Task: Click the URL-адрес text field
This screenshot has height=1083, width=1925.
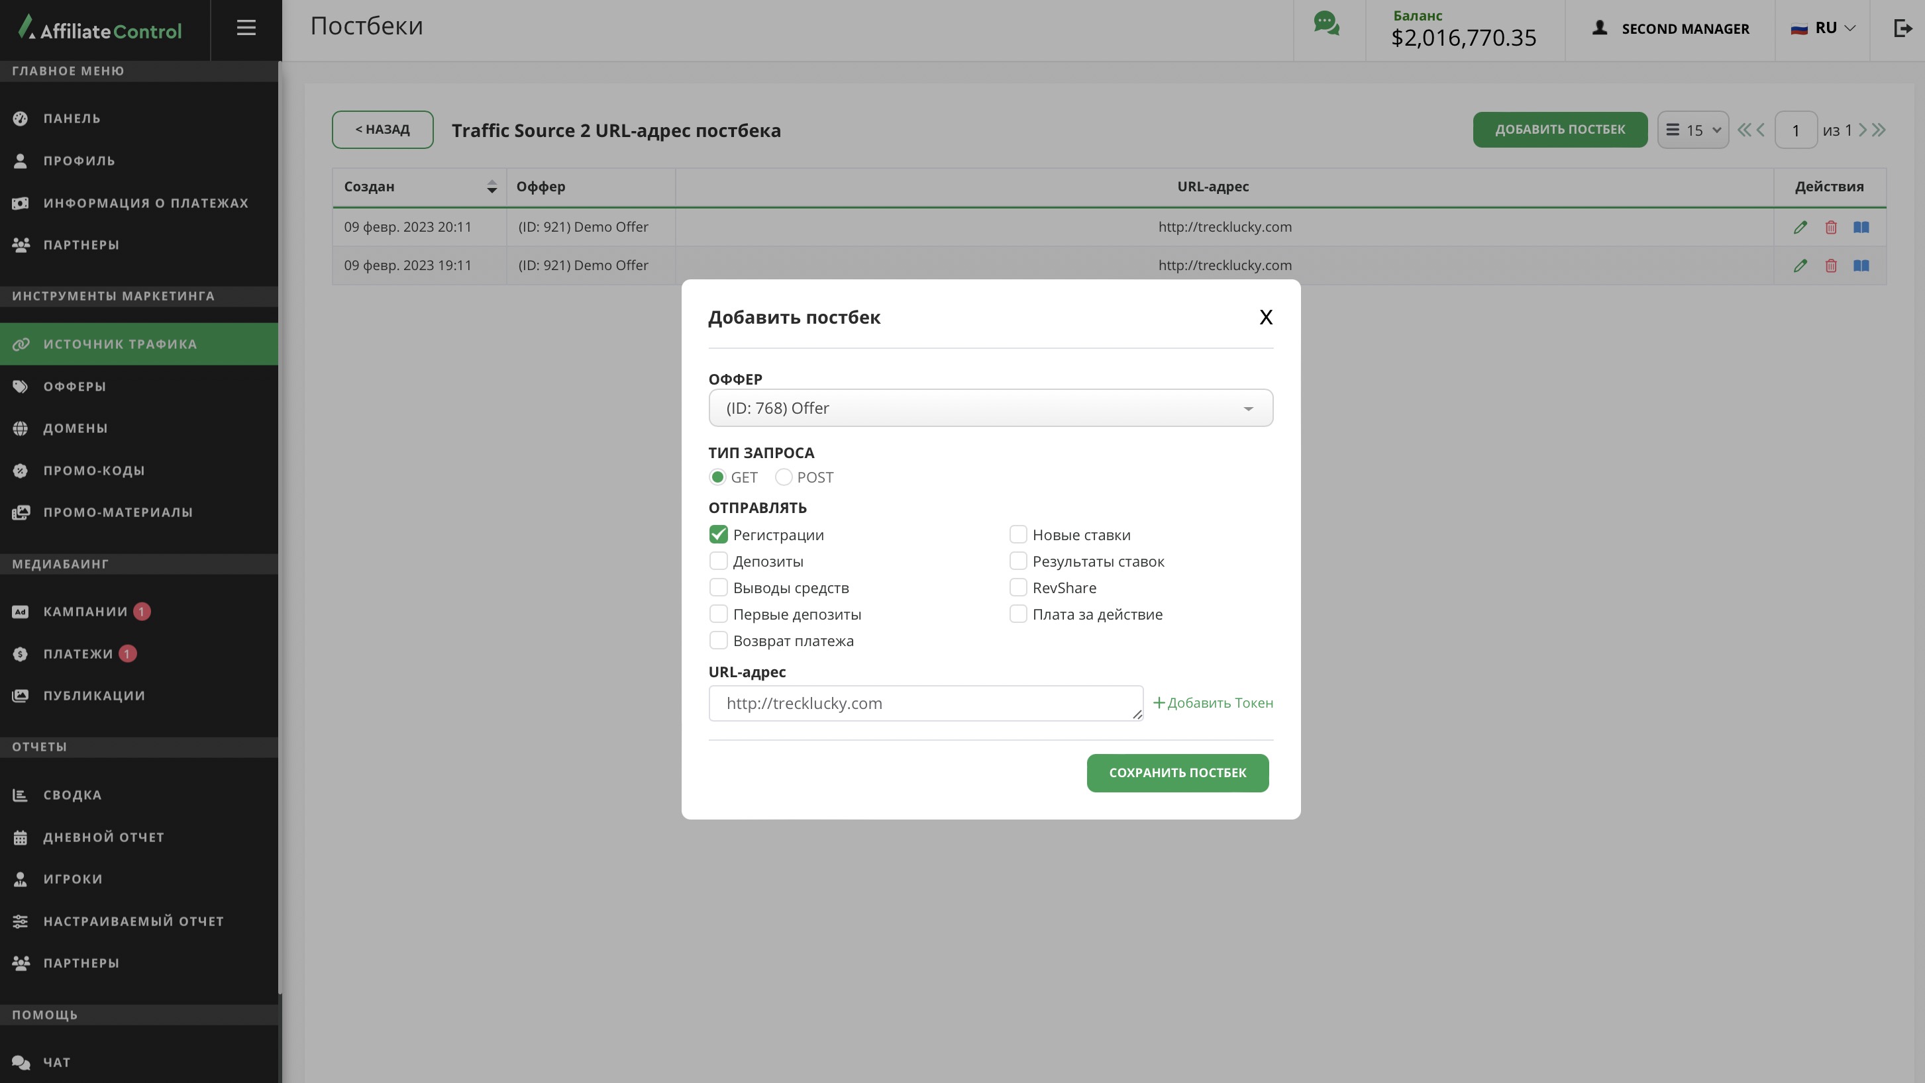Action: [925, 704]
